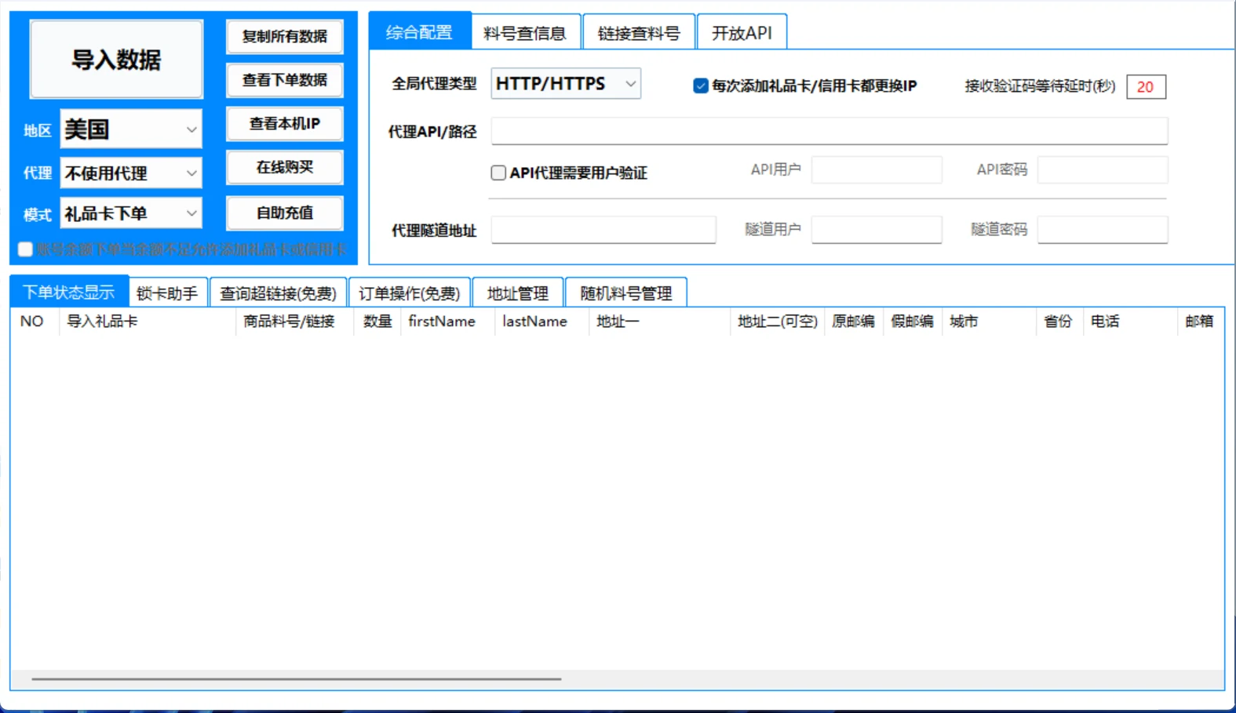Open the 开放API tab
1236x713 pixels.
742,33
